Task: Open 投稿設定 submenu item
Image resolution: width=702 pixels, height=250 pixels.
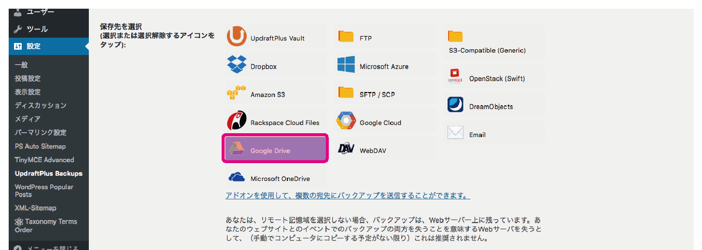Action: click(28, 78)
